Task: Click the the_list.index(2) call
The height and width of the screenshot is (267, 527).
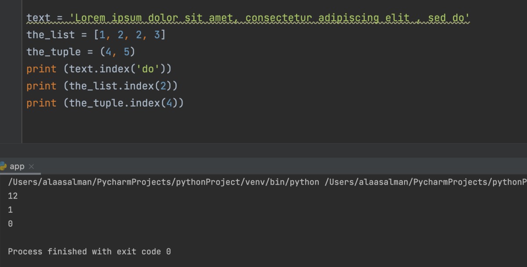Action: coord(121,86)
